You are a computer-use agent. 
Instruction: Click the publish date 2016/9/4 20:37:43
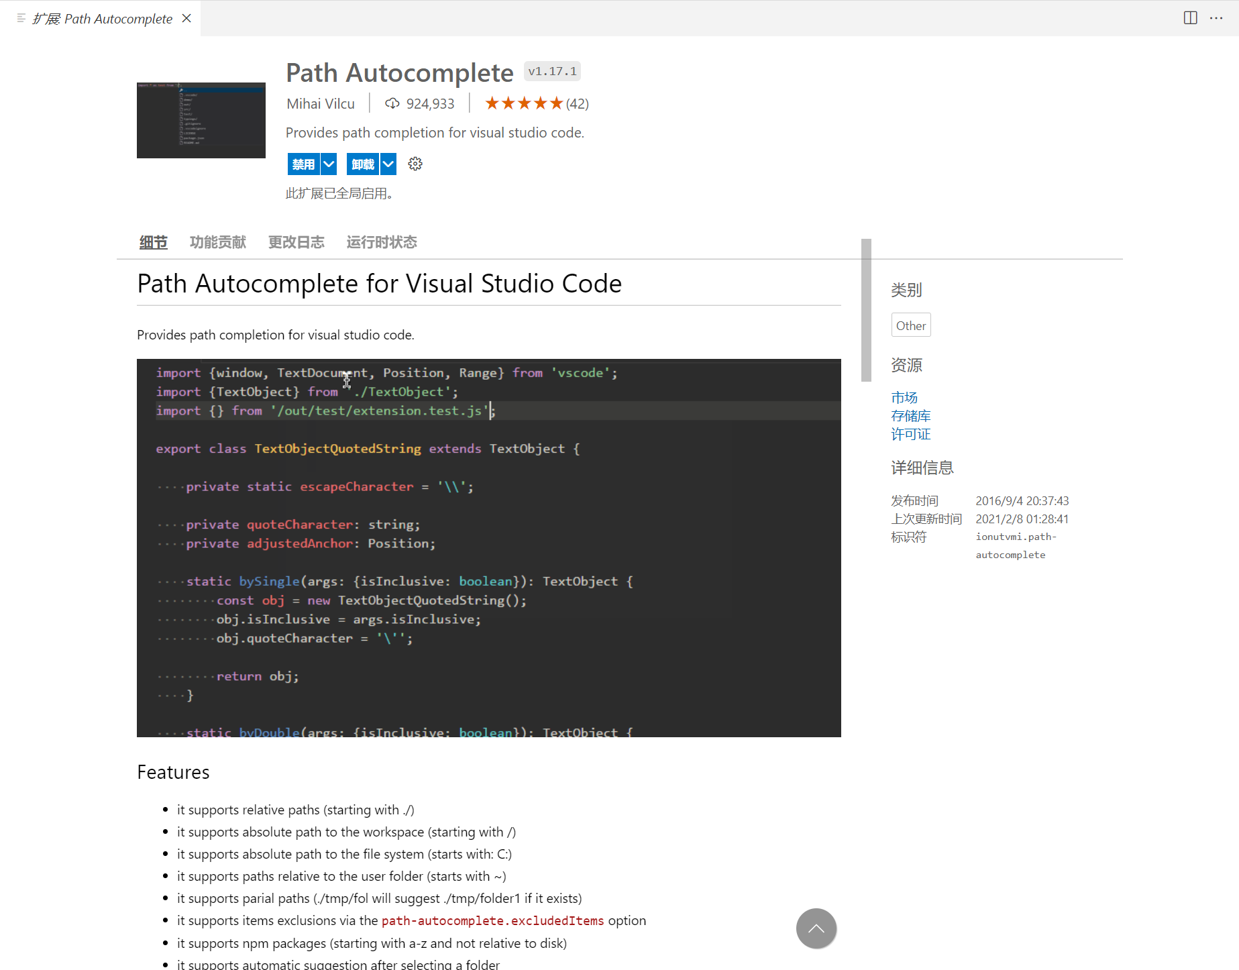[1022, 500]
